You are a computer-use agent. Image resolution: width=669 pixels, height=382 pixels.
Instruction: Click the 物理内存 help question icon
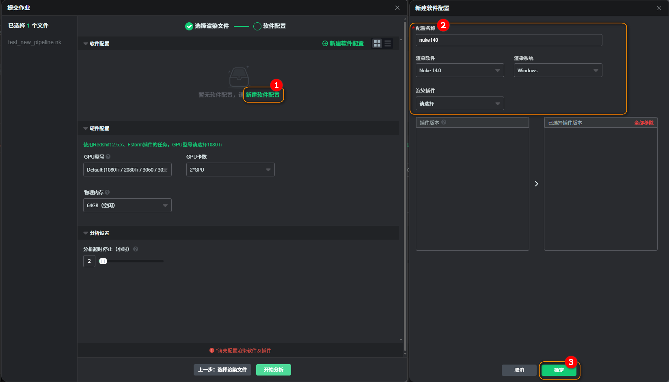(107, 192)
